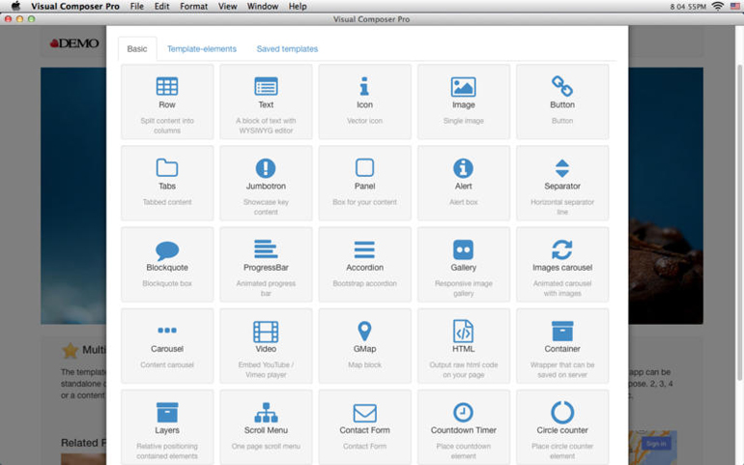Select the Tabs folder icon
This screenshot has width=744, height=465.
[167, 167]
